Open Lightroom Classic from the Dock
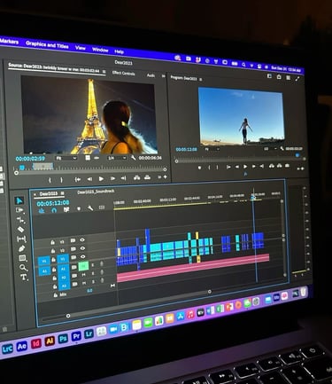 (x=7, y=349)
